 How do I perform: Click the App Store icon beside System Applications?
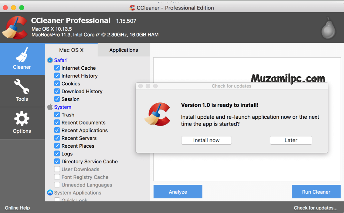[x=50, y=193]
